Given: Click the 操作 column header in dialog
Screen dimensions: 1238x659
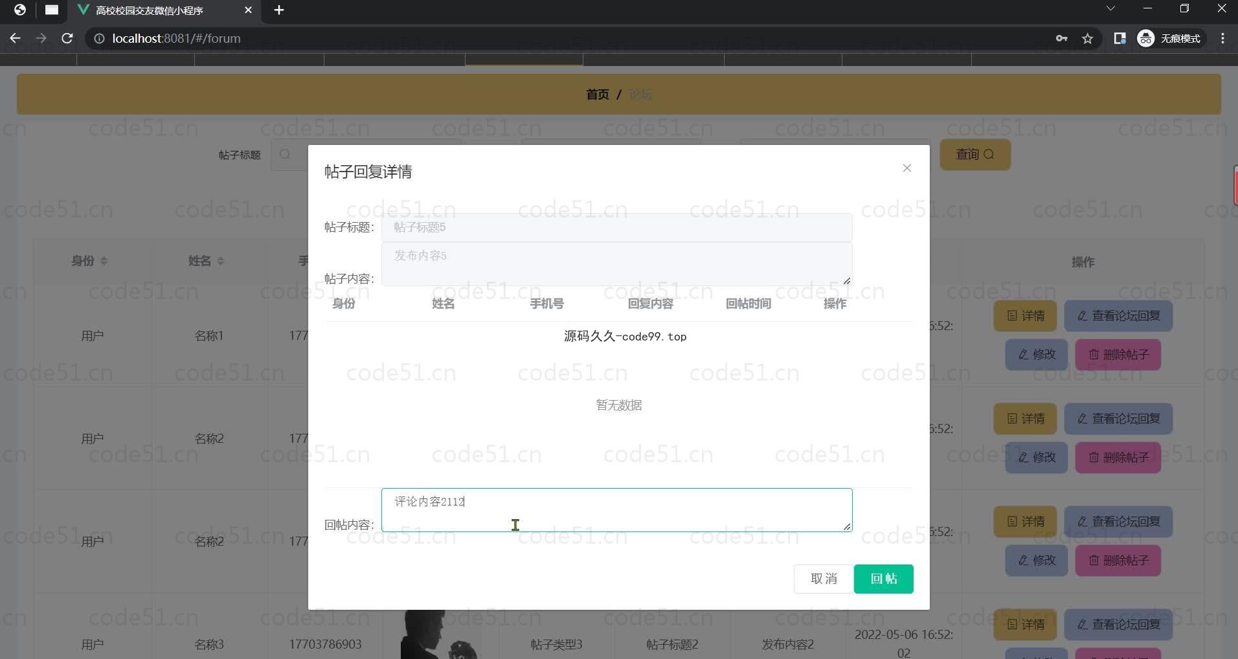Looking at the screenshot, I should (x=835, y=304).
